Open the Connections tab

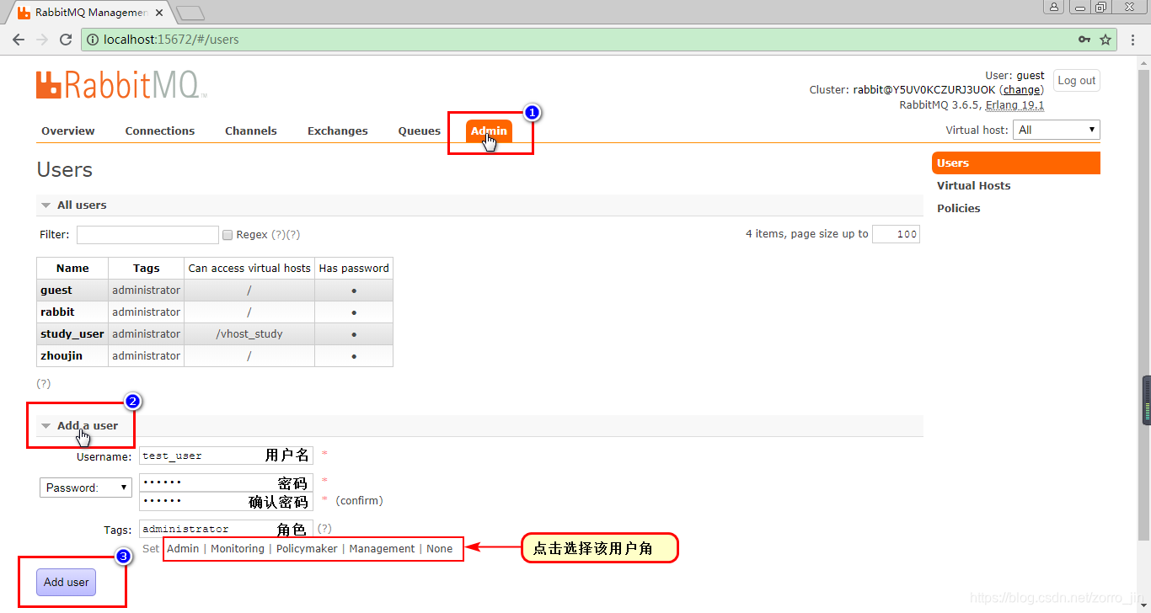coord(160,131)
